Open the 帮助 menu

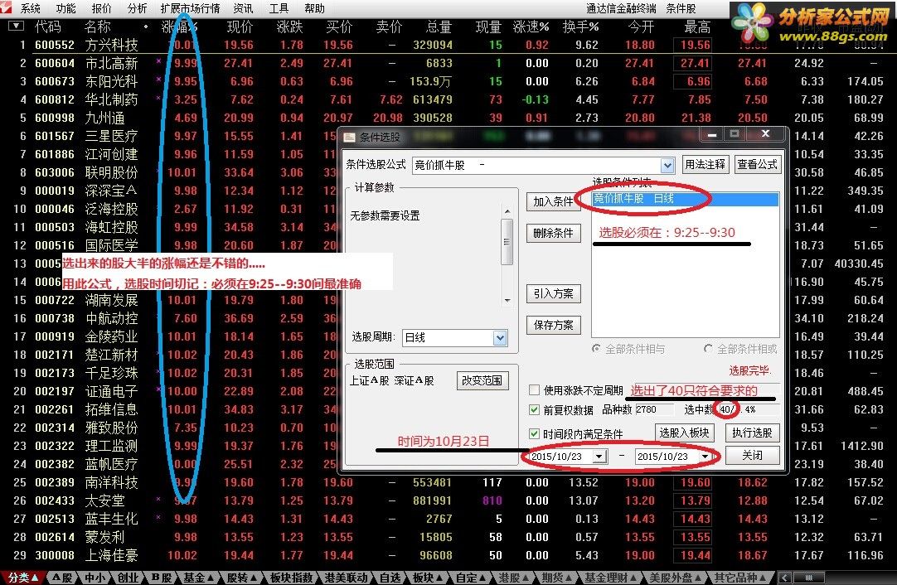point(314,8)
